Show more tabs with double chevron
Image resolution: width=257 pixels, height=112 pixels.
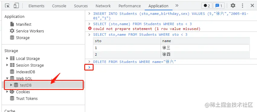pyautogui.click(x=177, y=5)
